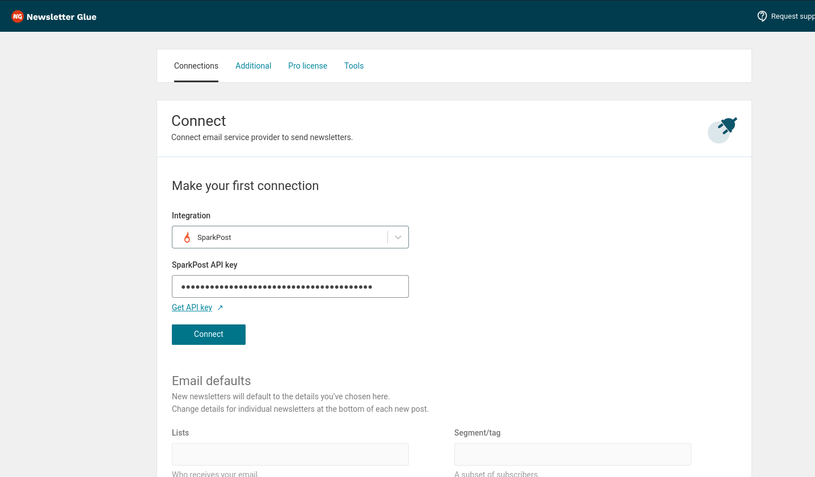Focus the SparkPost API key password field
The image size is (815, 477).
coord(290,286)
